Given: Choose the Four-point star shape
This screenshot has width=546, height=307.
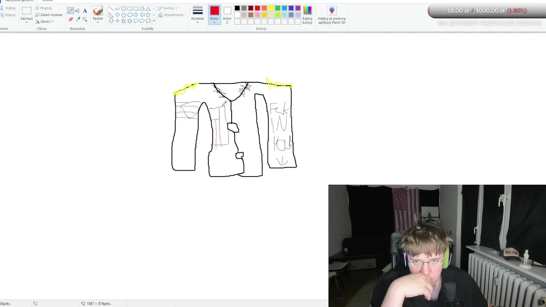Looking at the screenshot, I should point(117,21).
